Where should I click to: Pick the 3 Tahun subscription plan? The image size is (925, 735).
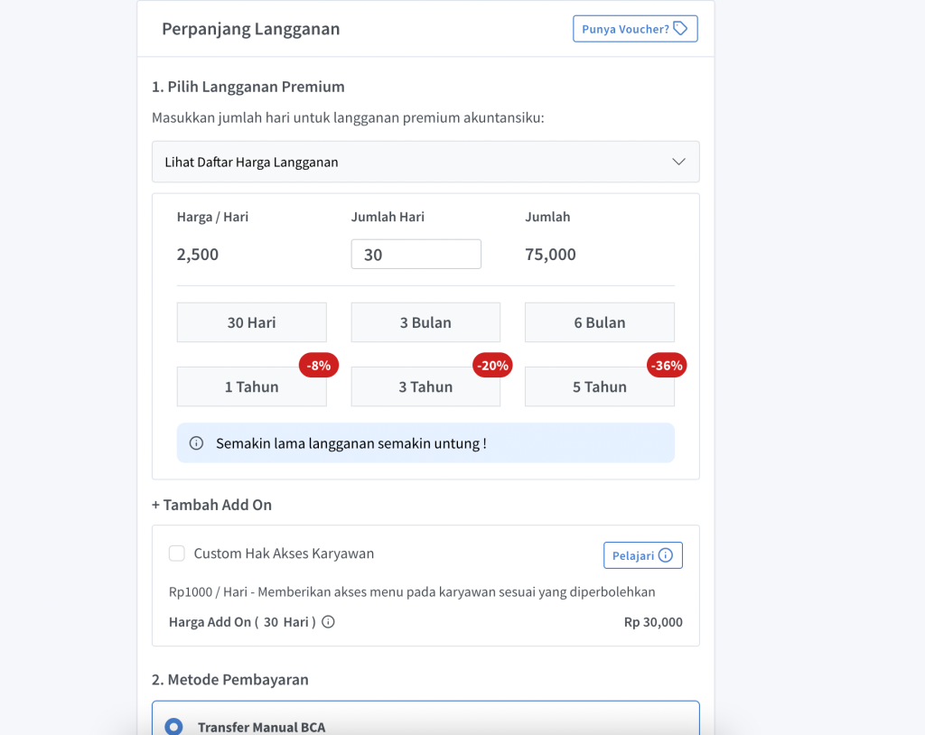click(425, 387)
